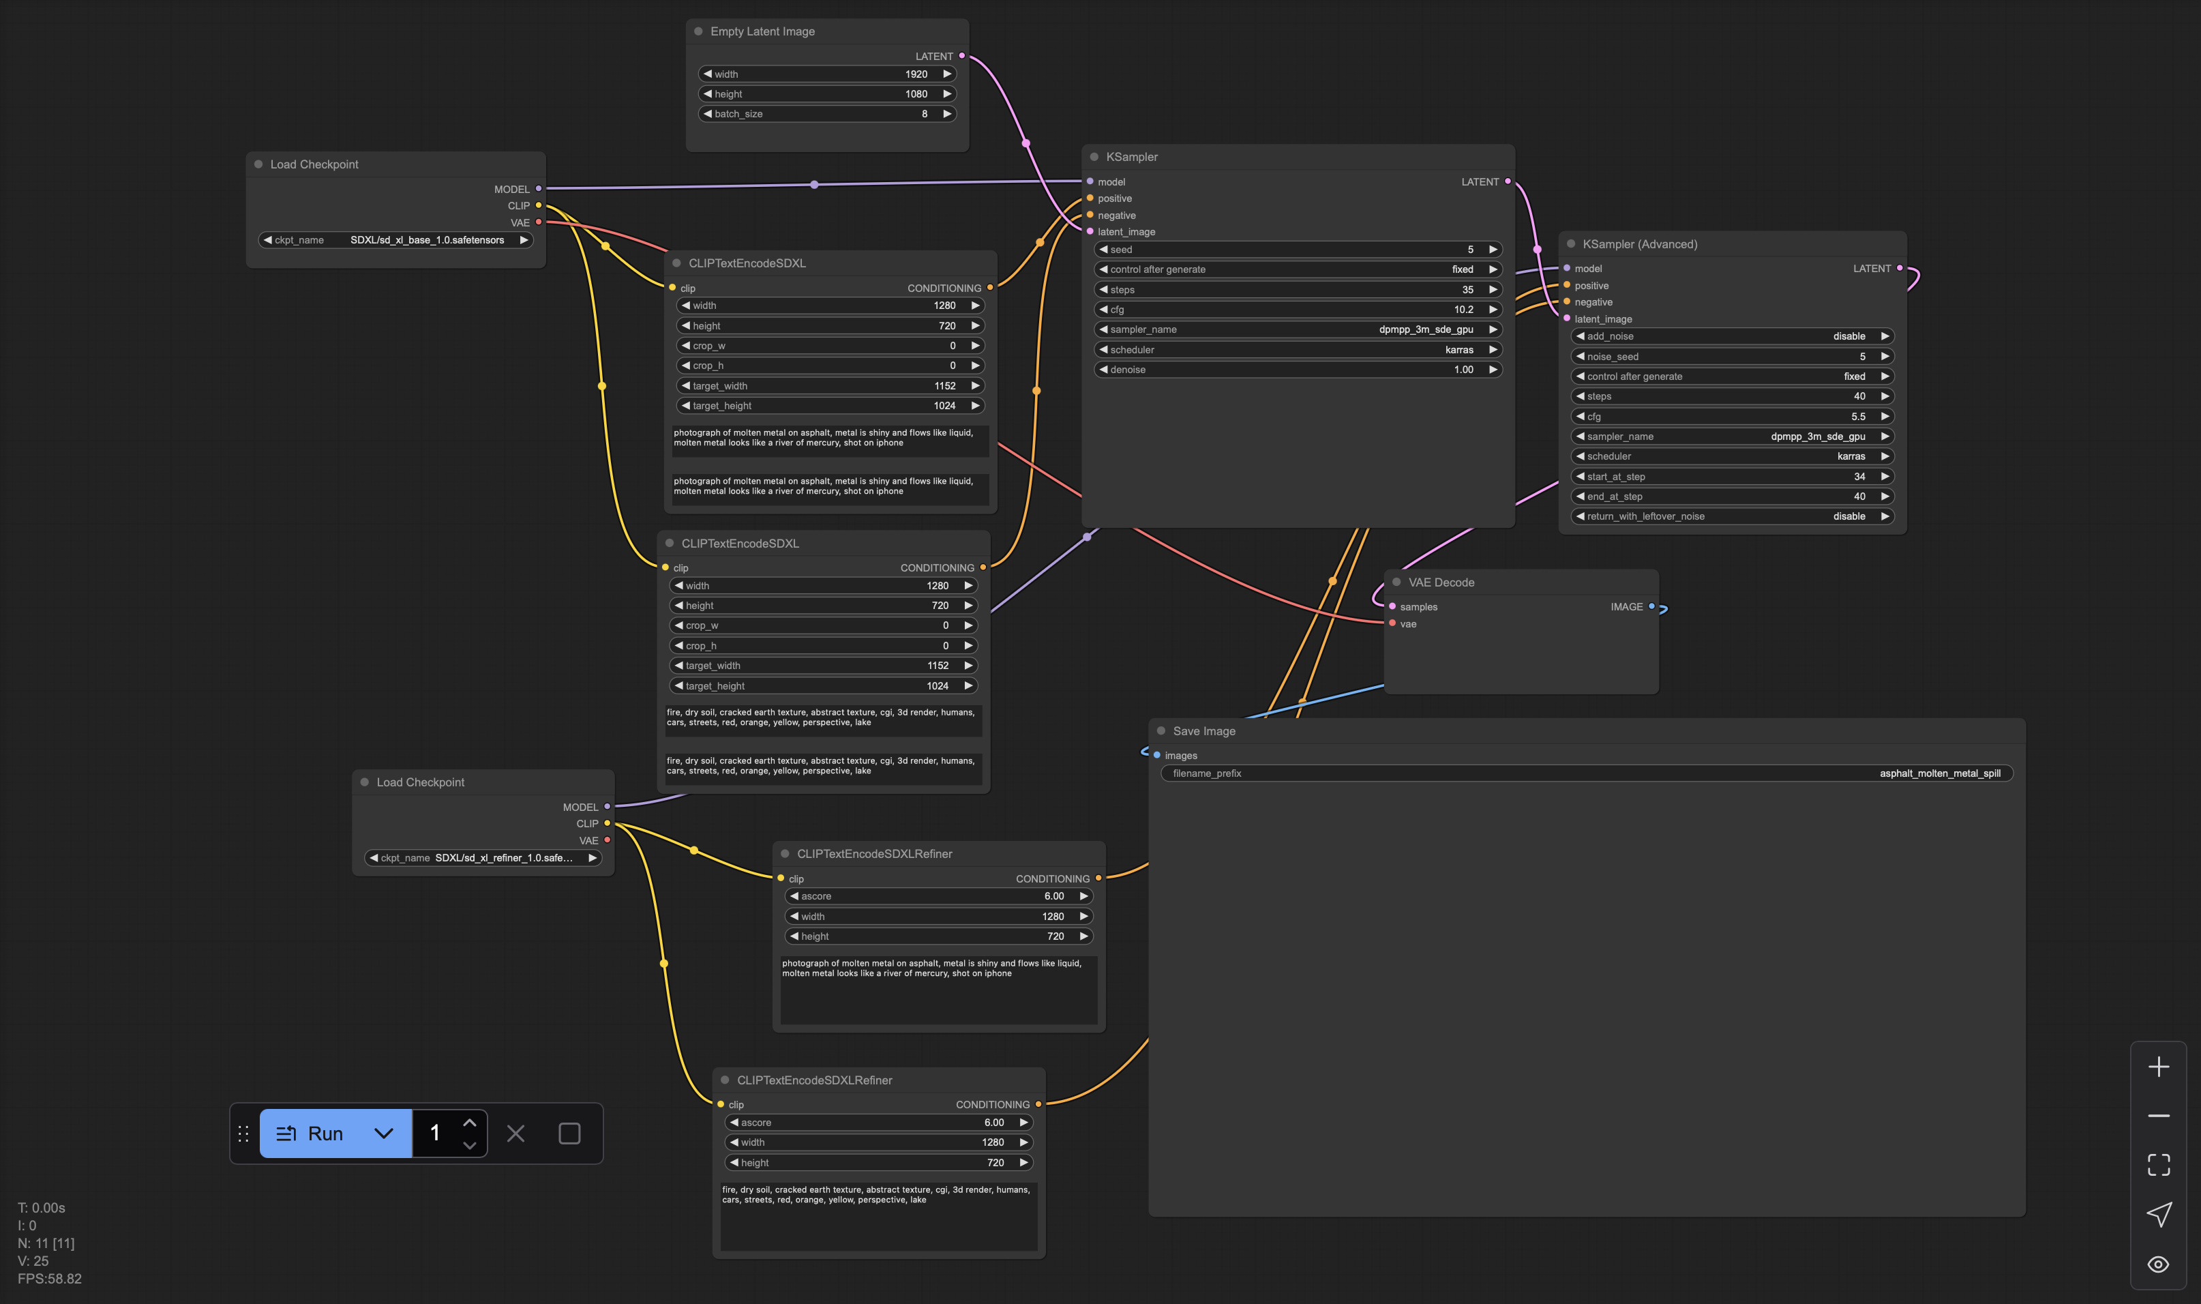Open the sd_xl_base ckpt_name selector
Screen dimensions: 2201x1304
396,240
